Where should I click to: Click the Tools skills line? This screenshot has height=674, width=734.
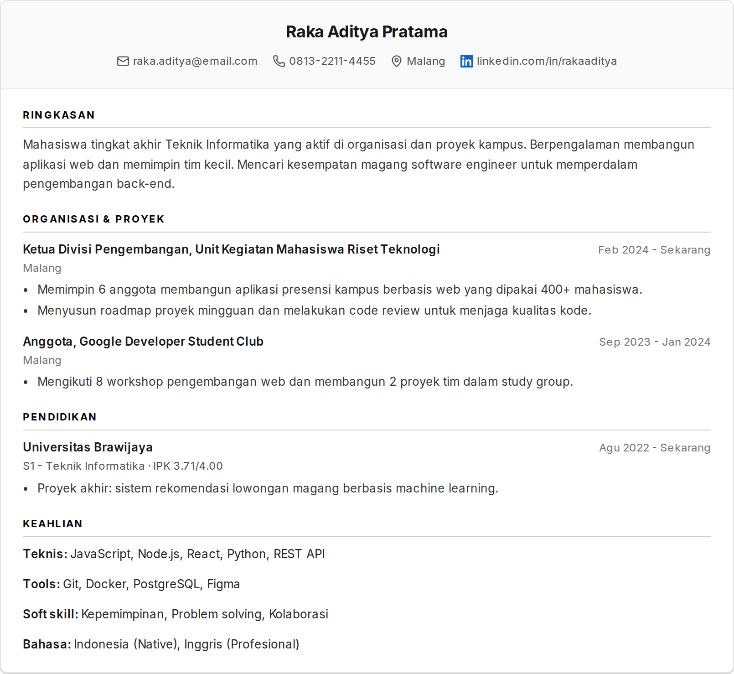[131, 584]
